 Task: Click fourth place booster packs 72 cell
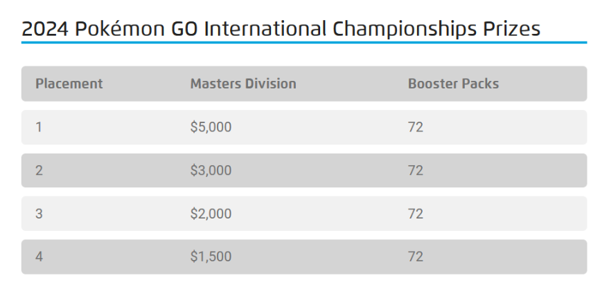pos(415,257)
